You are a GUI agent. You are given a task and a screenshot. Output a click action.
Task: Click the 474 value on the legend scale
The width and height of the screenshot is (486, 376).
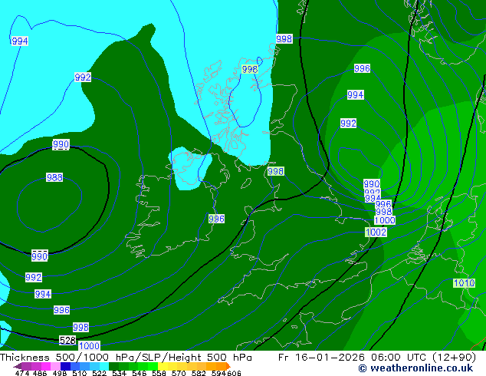[x=22, y=373]
